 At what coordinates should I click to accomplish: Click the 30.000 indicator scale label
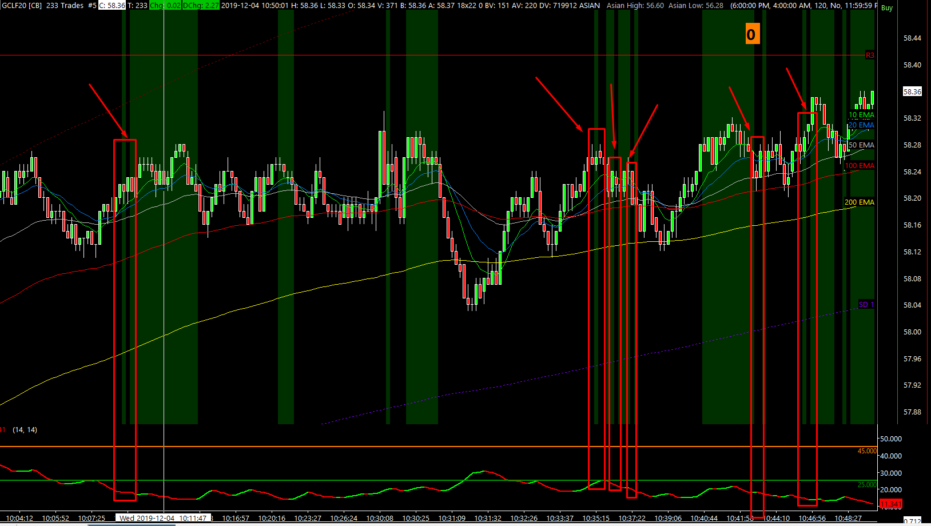pos(891,473)
